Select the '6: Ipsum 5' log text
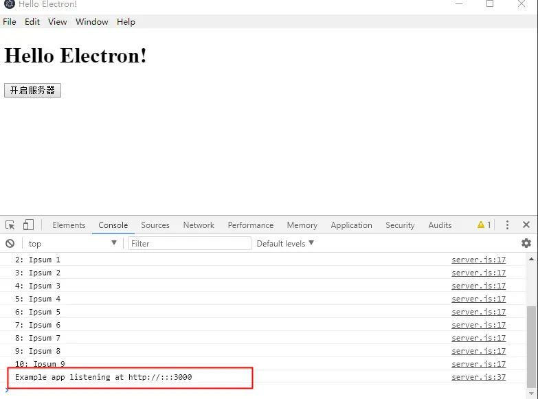Image resolution: width=538 pixels, height=399 pixels. pyautogui.click(x=38, y=312)
